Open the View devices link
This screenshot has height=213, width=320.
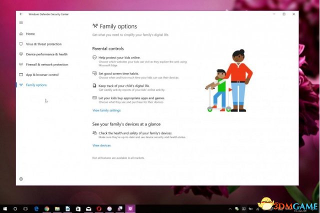[101, 145]
